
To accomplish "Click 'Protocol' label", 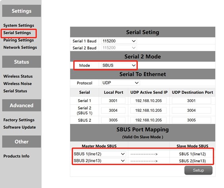I will [85, 83].
